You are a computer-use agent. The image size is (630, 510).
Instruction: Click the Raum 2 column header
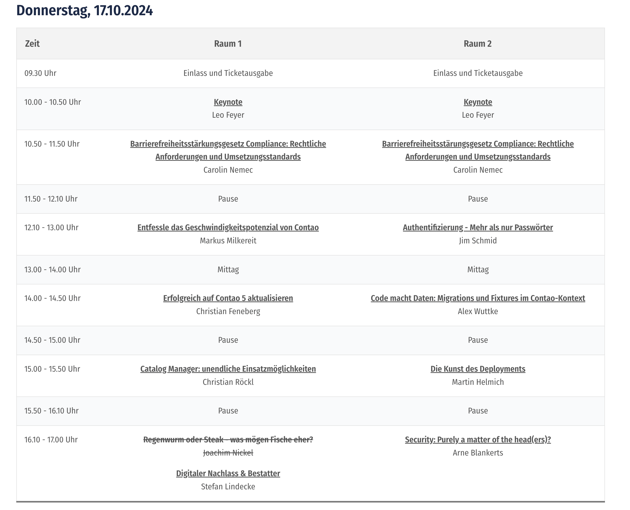point(478,43)
